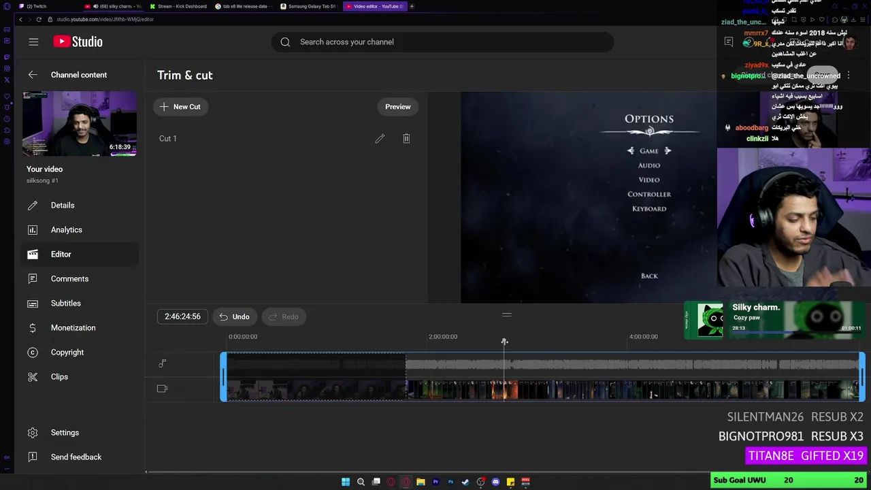
Task: Click the 4:00:00:00 timeline ruler label
Action: pyautogui.click(x=644, y=336)
